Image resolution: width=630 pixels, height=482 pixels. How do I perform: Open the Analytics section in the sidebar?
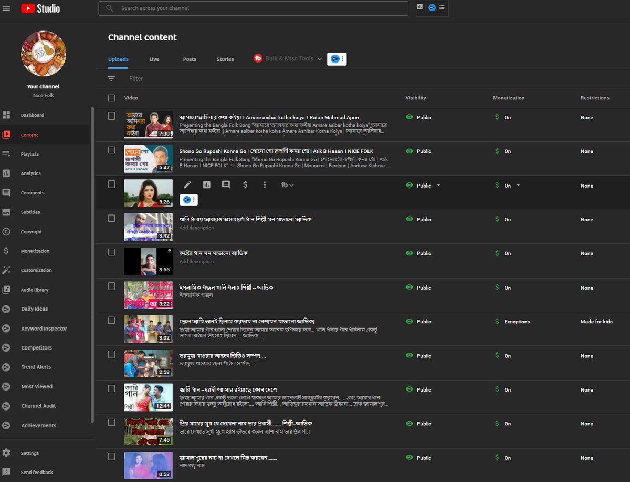(31, 173)
